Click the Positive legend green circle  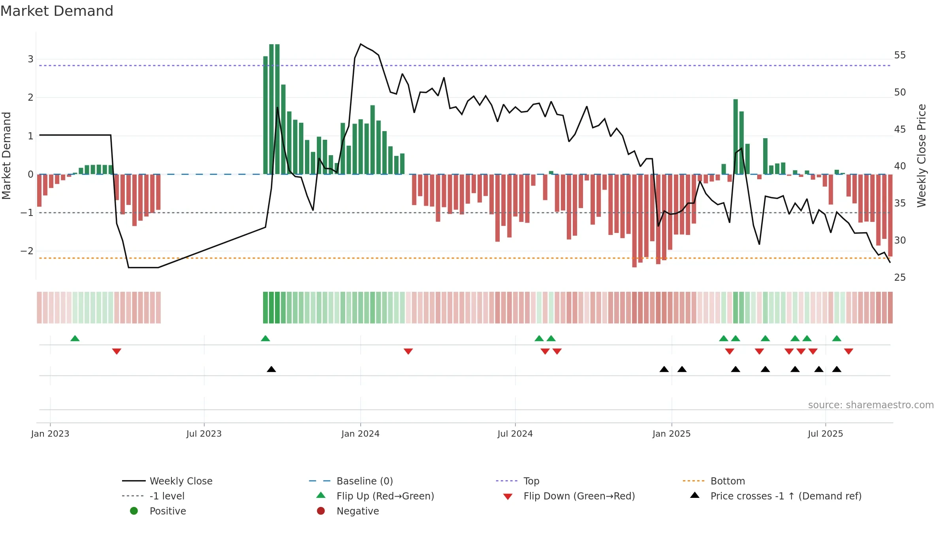(x=134, y=511)
